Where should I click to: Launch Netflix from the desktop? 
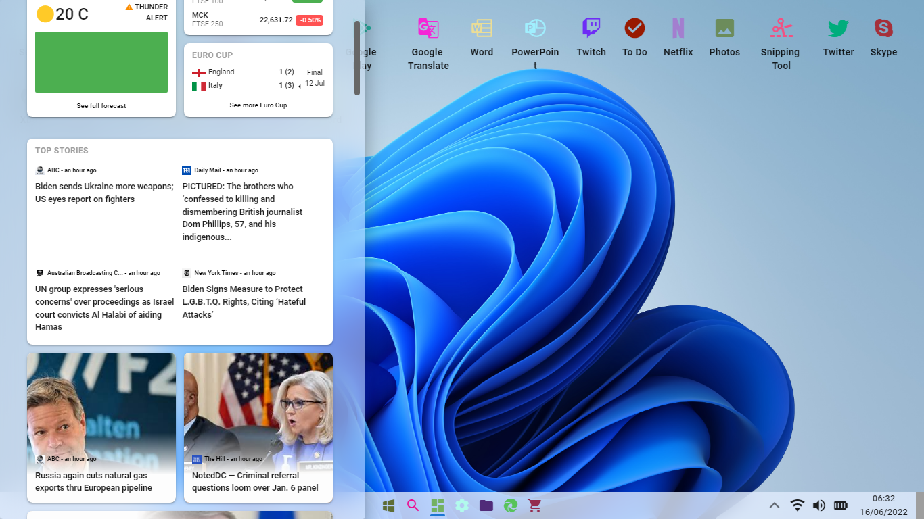[x=678, y=38]
